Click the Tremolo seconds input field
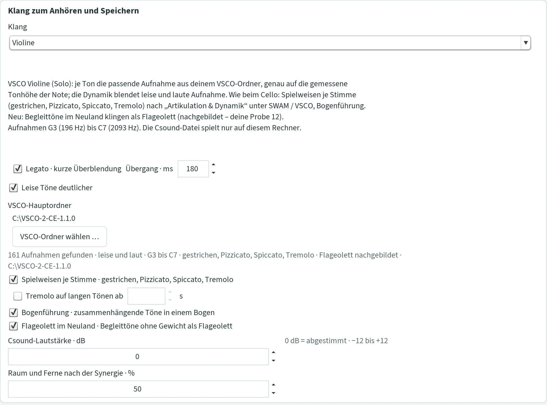 coord(146,296)
